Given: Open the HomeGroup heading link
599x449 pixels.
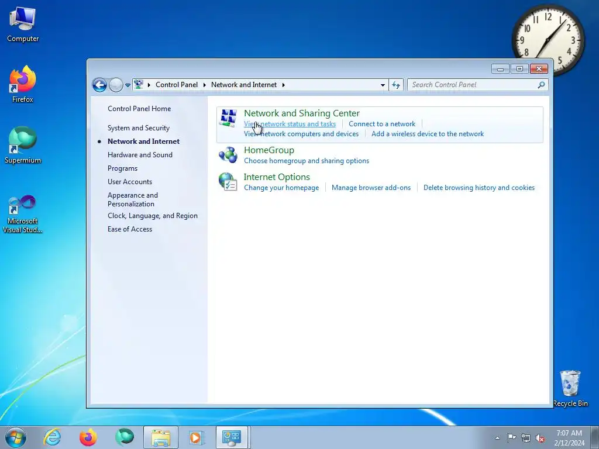Looking at the screenshot, I should point(269,150).
